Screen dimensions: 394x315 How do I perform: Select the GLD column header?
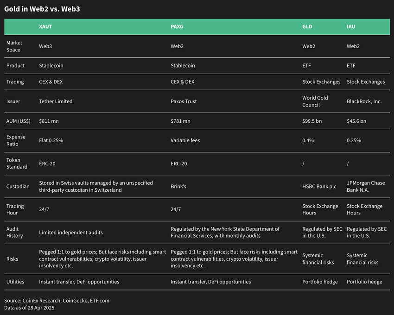tap(307, 27)
